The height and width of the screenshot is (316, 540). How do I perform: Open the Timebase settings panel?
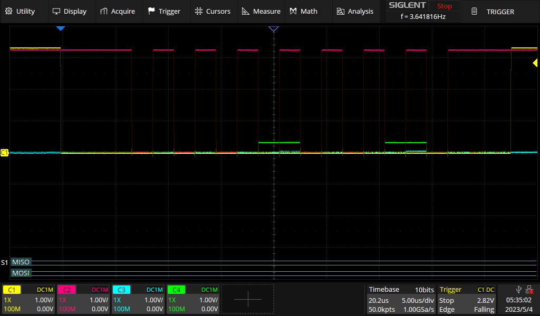[x=401, y=299]
